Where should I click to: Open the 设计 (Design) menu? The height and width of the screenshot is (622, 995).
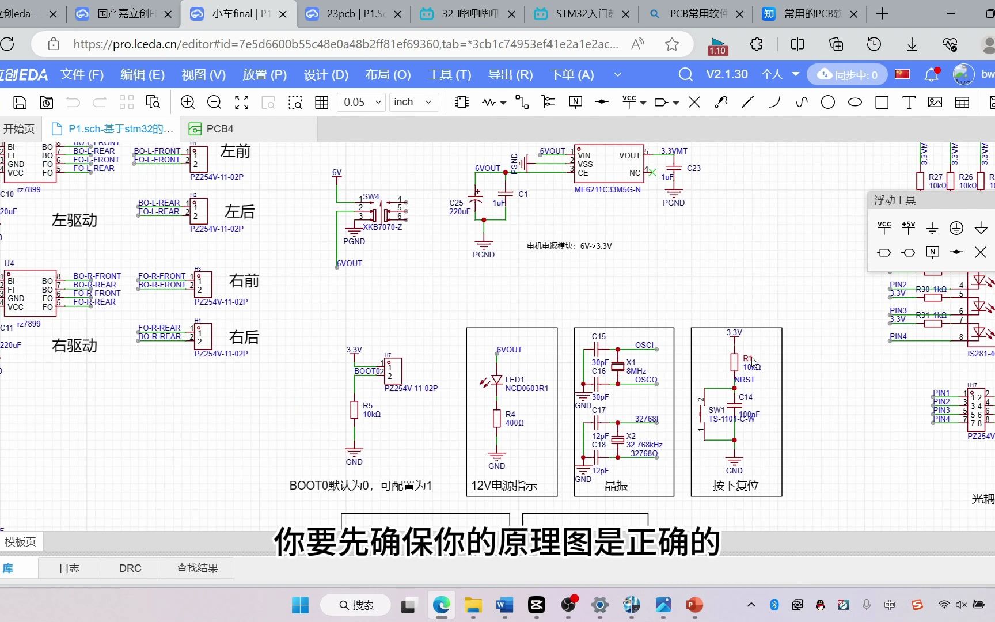point(326,74)
